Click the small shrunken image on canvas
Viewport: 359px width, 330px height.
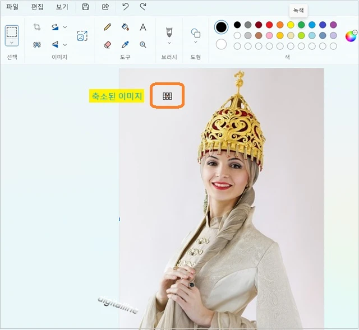point(167,96)
